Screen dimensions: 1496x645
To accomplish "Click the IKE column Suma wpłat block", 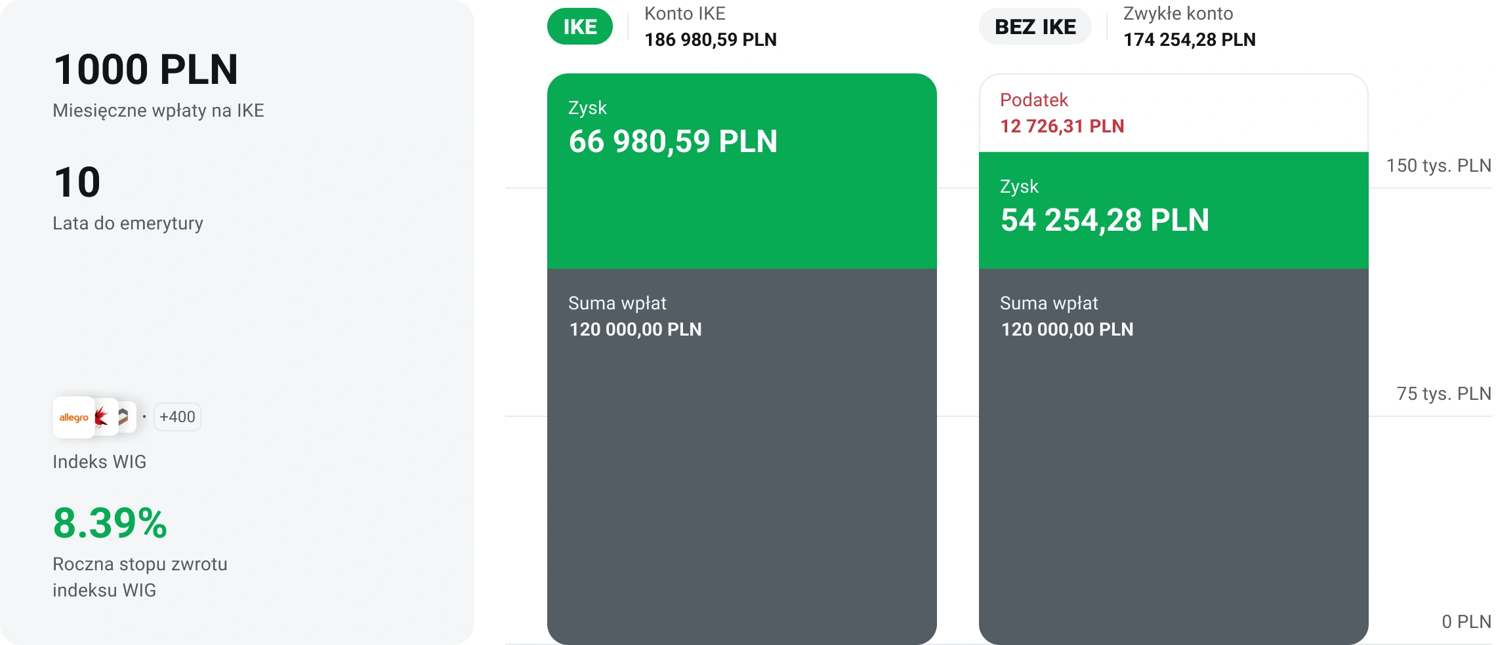I will coord(741,452).
